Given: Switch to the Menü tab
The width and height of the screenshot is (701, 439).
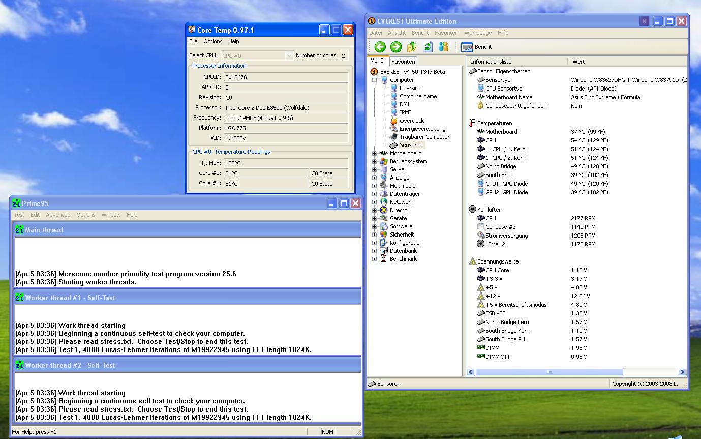Looking at the screenshot, I should pyautogui.click(x=377, y=61).
